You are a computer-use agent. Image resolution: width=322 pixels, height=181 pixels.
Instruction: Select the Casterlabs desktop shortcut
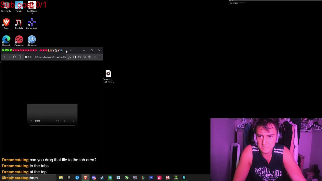click(19, 41)
